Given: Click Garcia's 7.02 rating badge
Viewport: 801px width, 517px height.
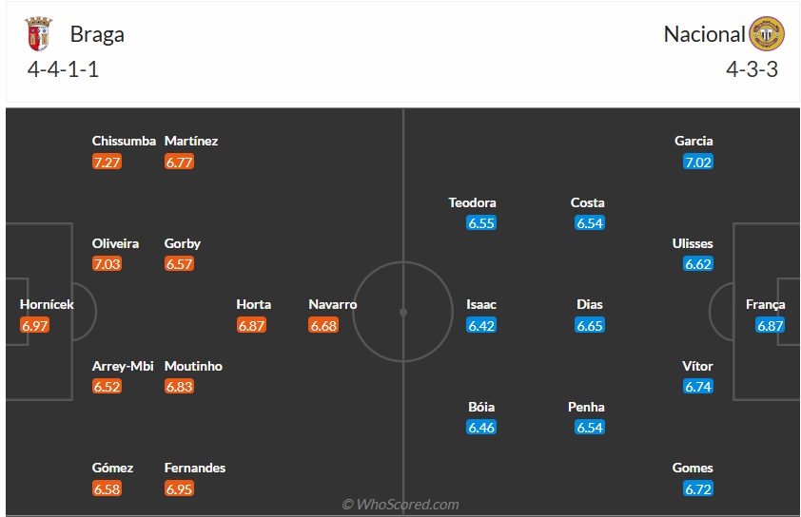Looking at the screenshot, I should [x=697, y=163].
